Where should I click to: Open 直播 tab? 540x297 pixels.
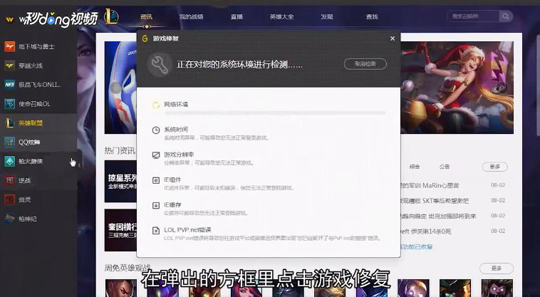coord(237,16)
